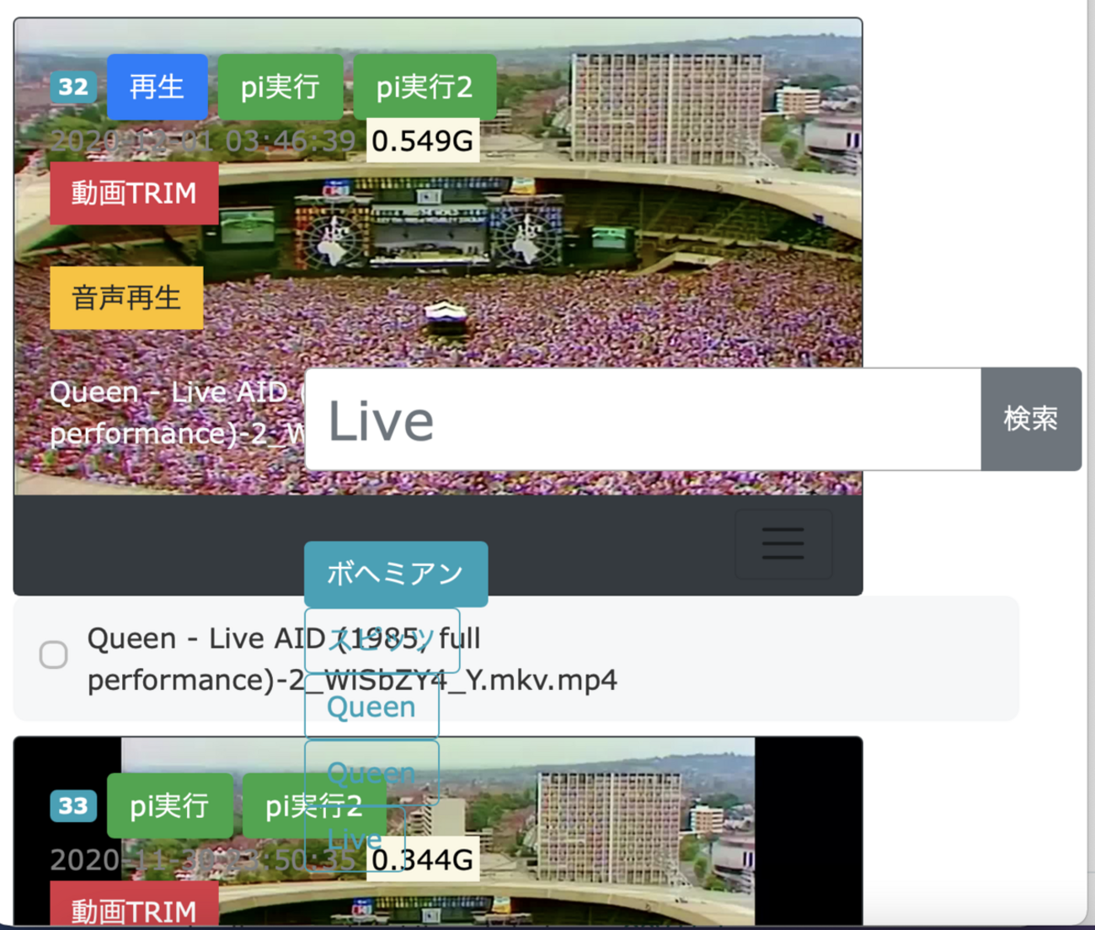Open the hamburger navbar toggler menu
This screenshot has height=930, width=1095.
click(x=783, y=543)
